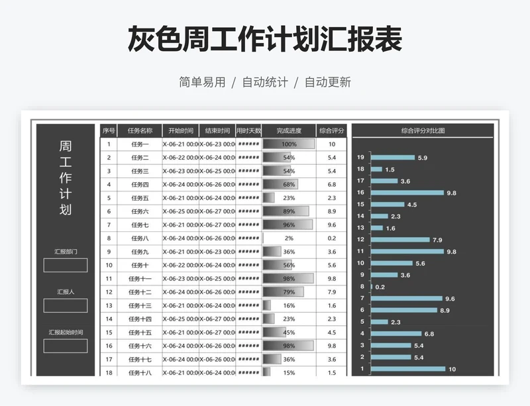The image size is (530, 406).
Task: Select the 开始时间 column header
Action: (180, 131)
